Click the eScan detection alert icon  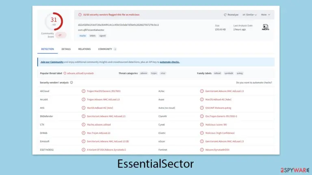click(x=202, y=141)
